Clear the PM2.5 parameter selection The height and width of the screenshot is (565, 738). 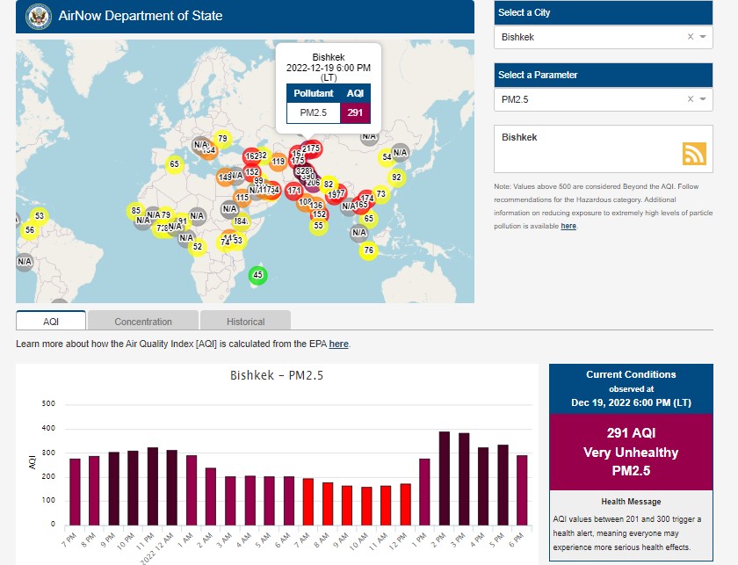tap(690, 99)
